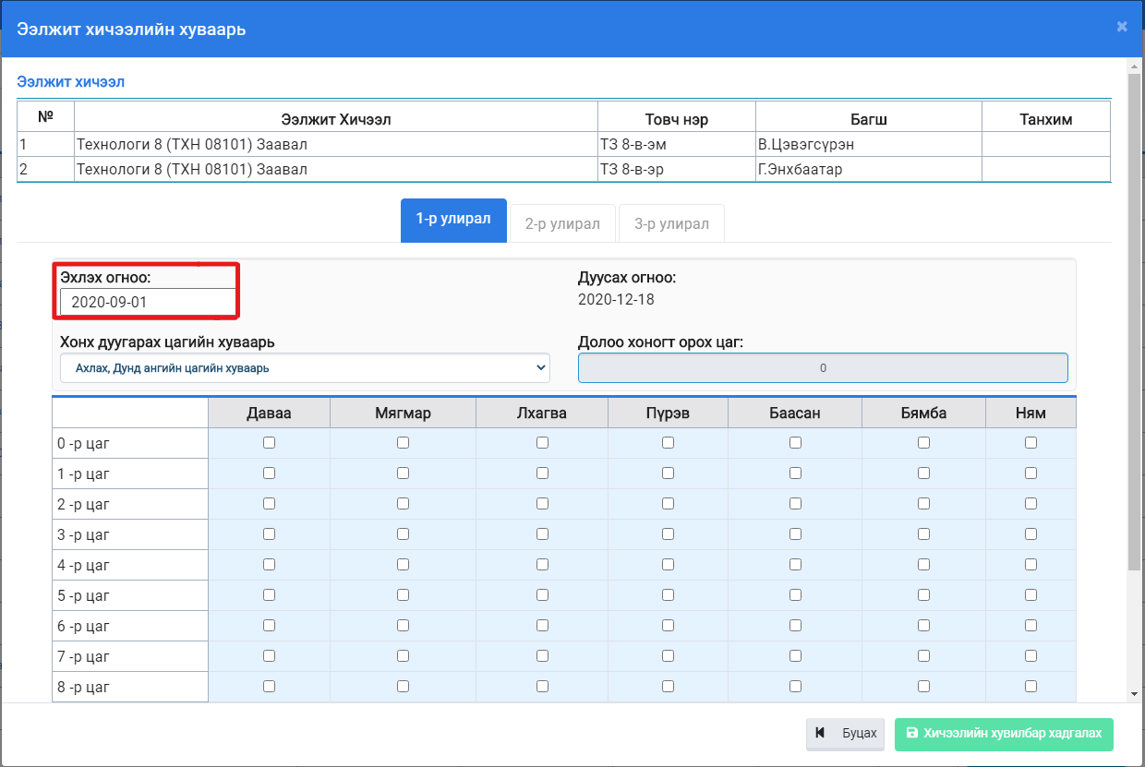Select the ТЗ 8-в-эр cell
Screen dimensions: 1145x767
tap(677, 170)
